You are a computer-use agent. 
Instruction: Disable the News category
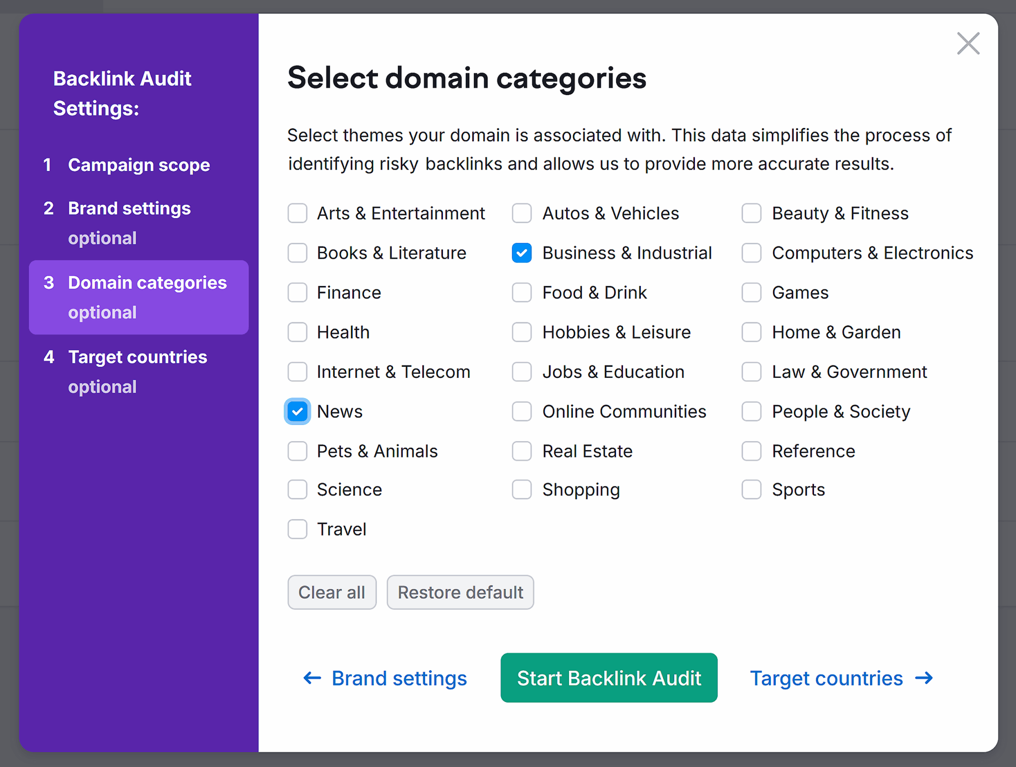pos(297,412)
